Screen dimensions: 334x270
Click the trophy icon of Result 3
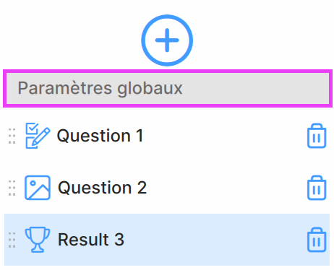(38, 240)
